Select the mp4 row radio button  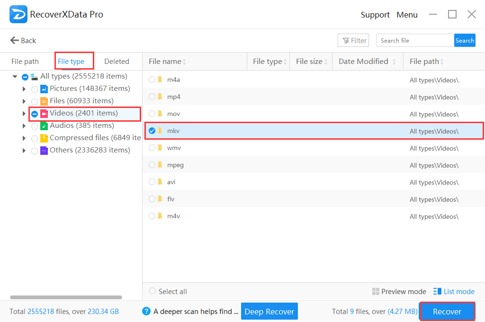click(152, 97)
